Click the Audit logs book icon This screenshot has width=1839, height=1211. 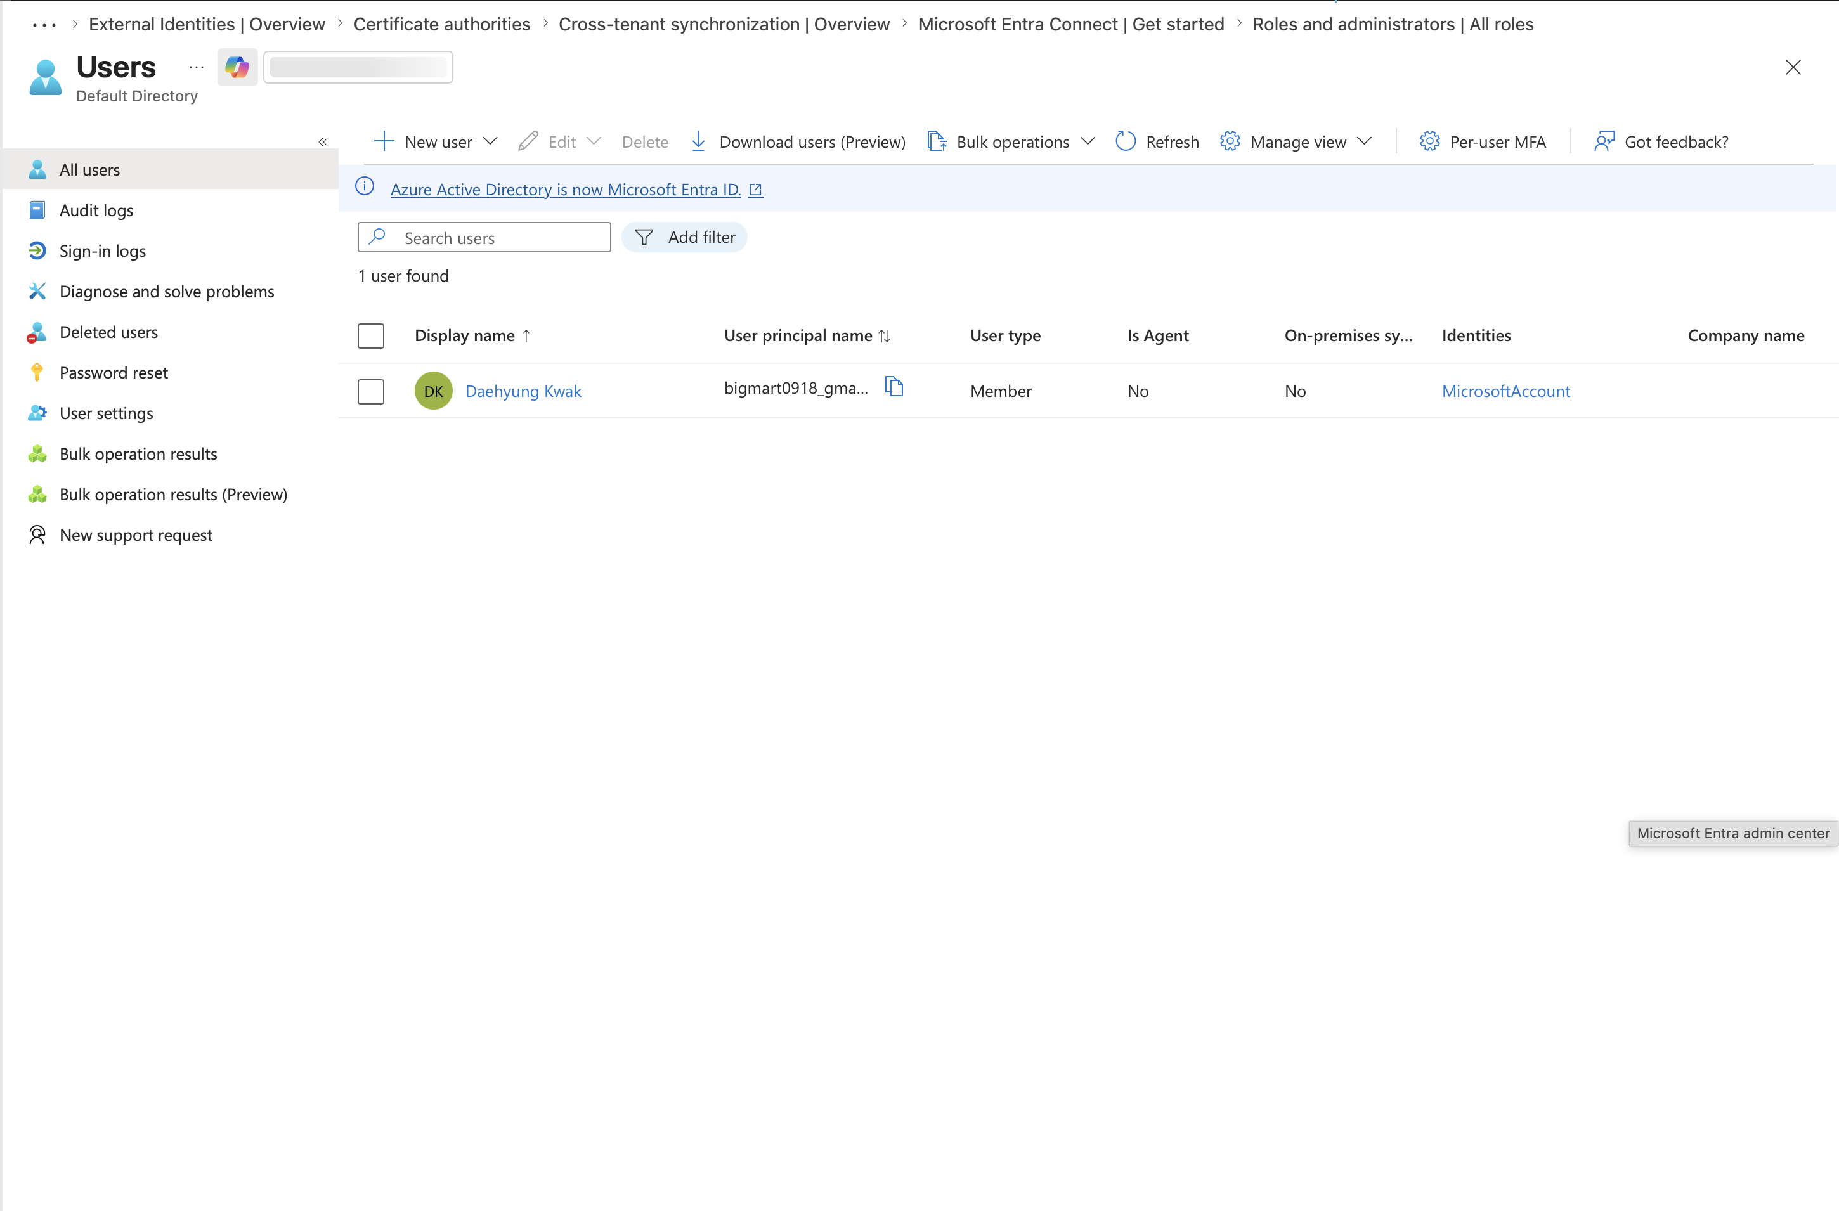click(x=37, y=210)
